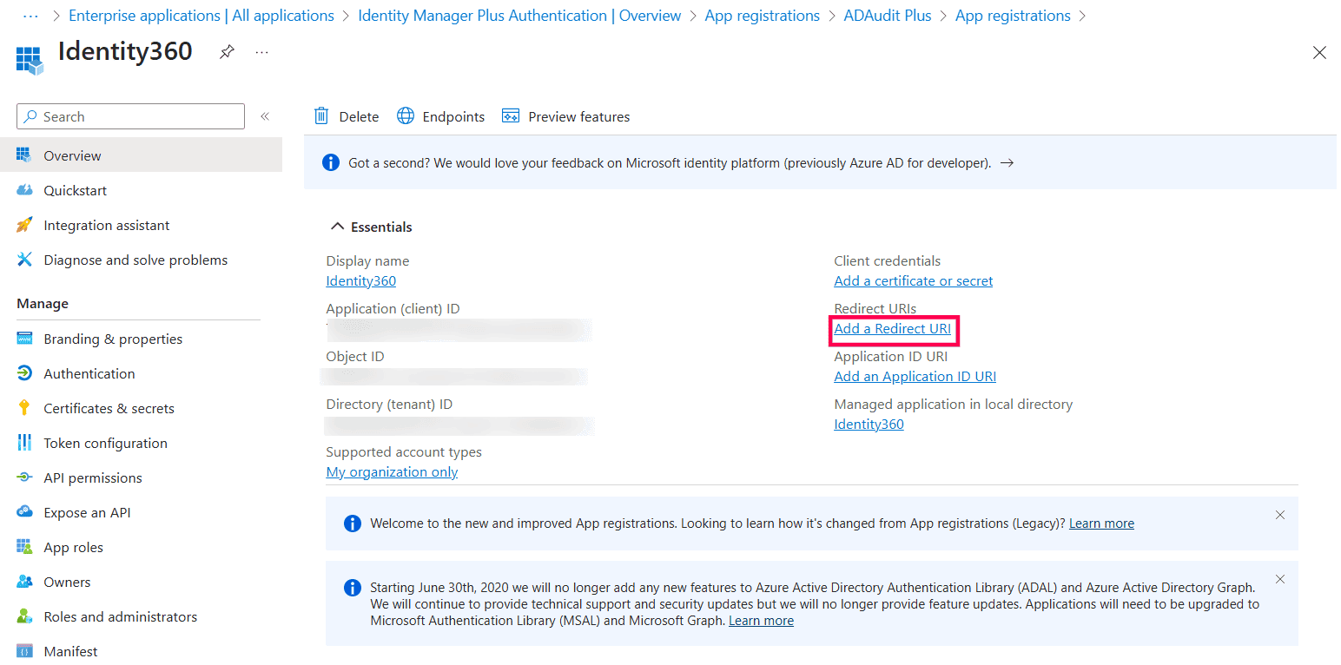1341x665 pixels.
Task: Select Expose an API
Action: [x=87, y=512]
